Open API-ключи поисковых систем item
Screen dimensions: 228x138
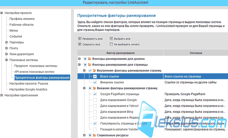[x=34, y=72]
